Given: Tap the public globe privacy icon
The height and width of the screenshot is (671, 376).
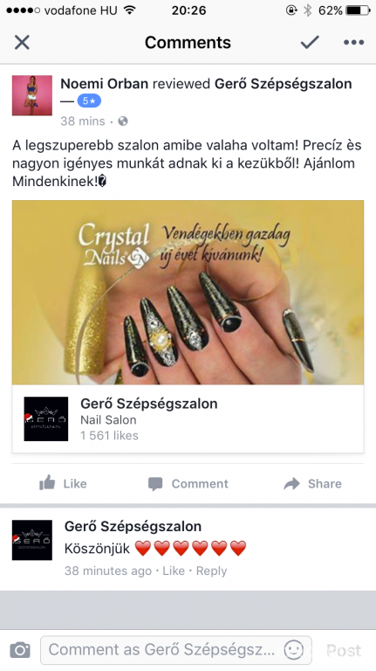Looking at the screenshot, I should coord(123,121).
